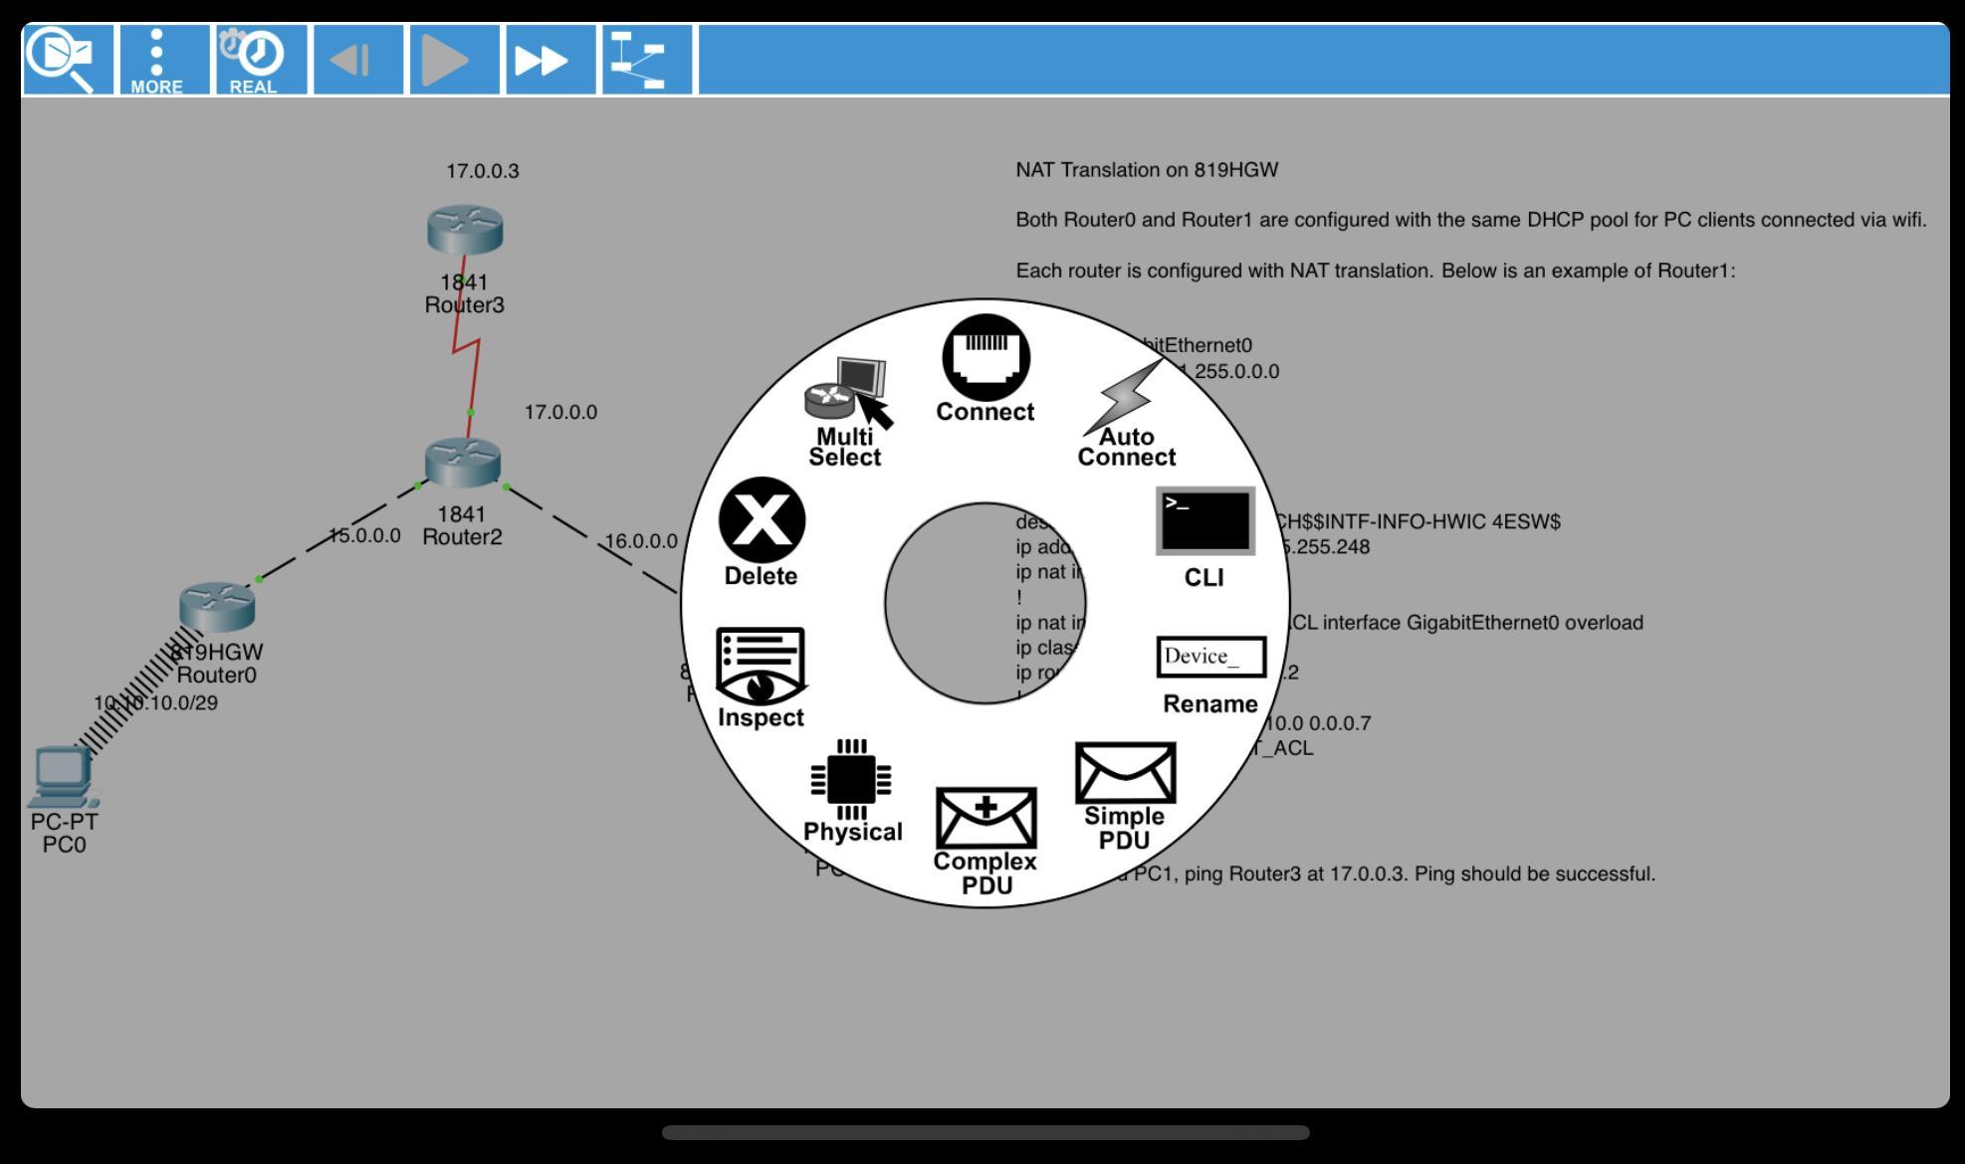
Task: Select Rename device option
Action: [x=1210, y=677]
